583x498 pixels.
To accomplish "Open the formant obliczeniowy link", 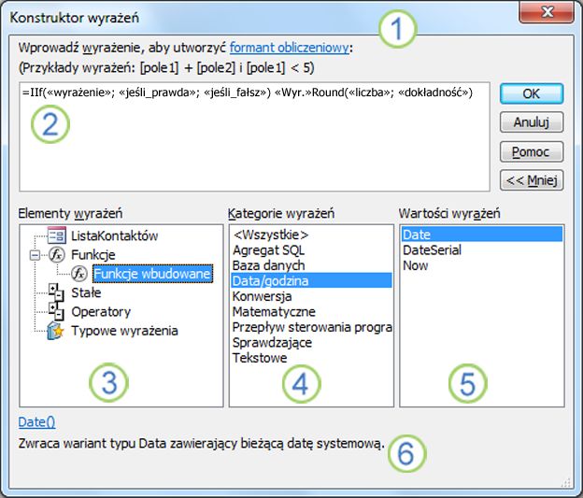I will click(x=290, y=48).
